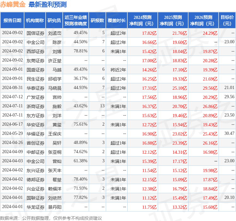This screenshot has width=236, height=221.
Task: Click coverage duration 将近2年
Action: point(118,70)
